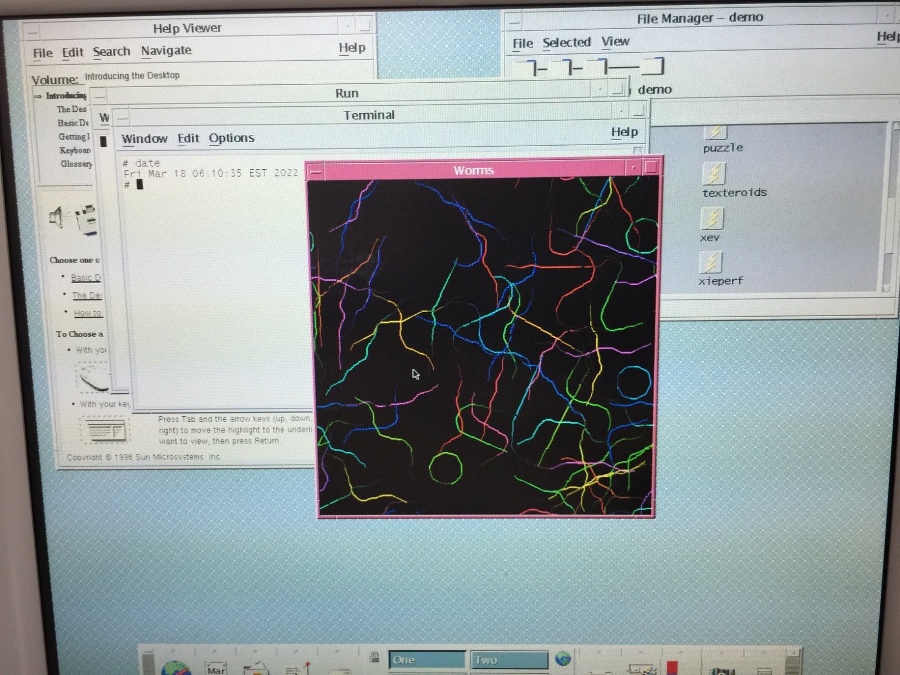Select the xieperf executable icon
The height and width of the screenshot is (675, 900).
pos(711,262)
